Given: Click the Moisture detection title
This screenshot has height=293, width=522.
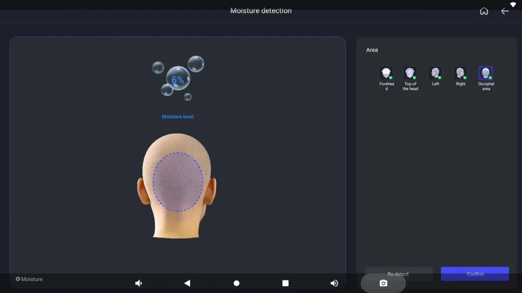Looking at the screenshot, I should click(261, 11).
